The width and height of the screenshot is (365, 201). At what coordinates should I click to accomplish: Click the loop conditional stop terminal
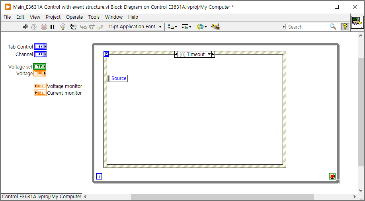click(x=332, y=176)
